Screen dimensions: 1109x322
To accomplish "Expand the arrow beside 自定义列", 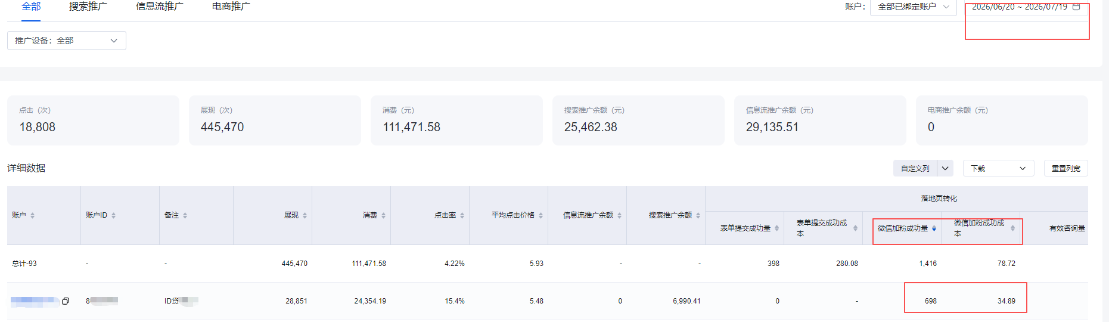I will click(945, 168).
